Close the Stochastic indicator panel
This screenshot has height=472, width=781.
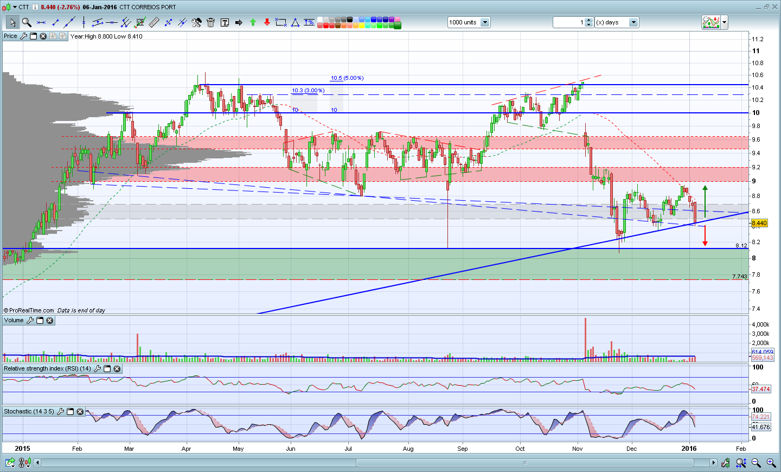[x=80, y=412]
